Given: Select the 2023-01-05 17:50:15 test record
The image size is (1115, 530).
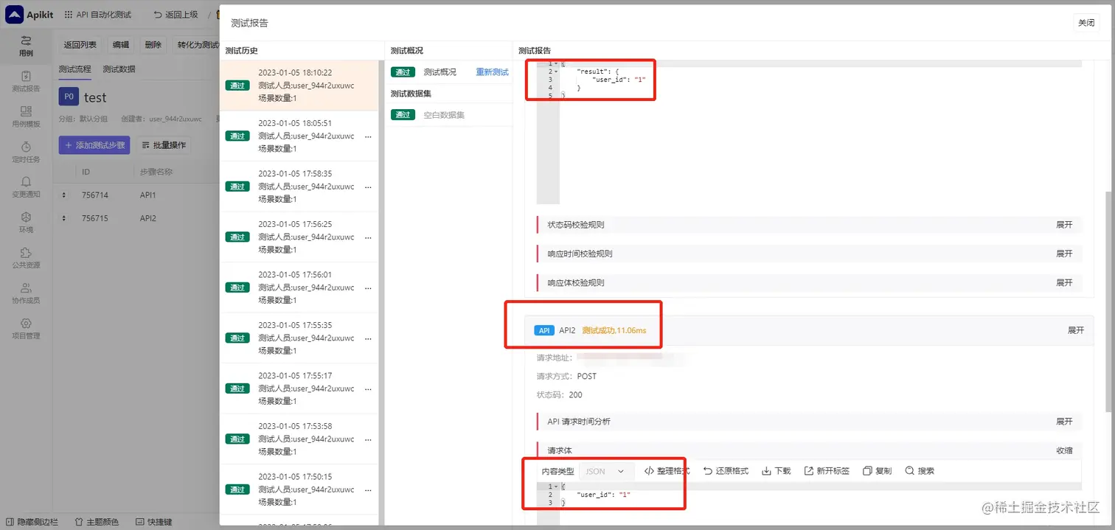Looking at the screenshot, I should coord(299,489).
